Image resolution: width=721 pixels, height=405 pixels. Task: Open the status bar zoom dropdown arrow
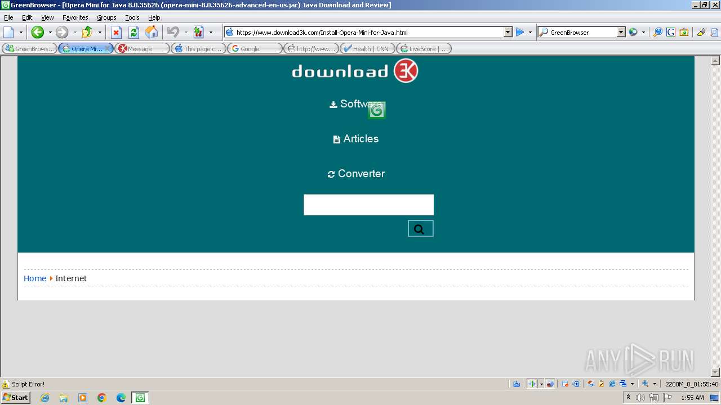(655, 384)
